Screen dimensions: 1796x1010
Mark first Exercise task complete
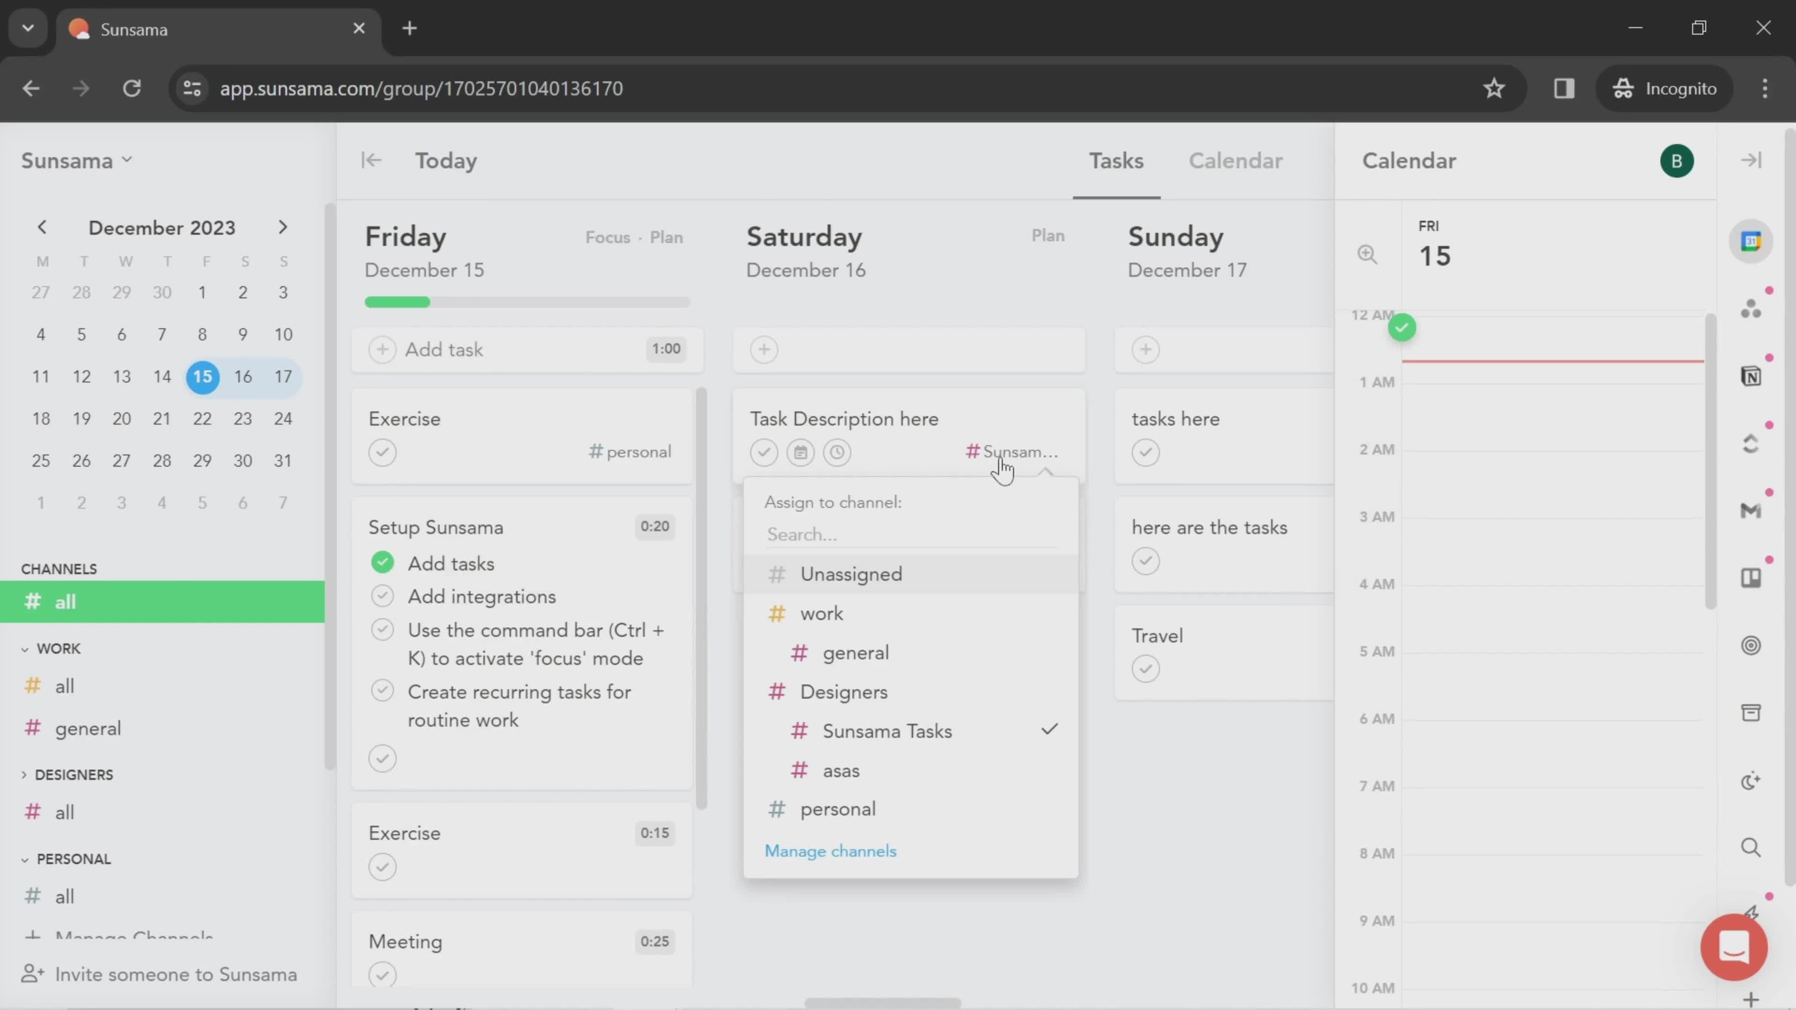click(x=382, y=452)
